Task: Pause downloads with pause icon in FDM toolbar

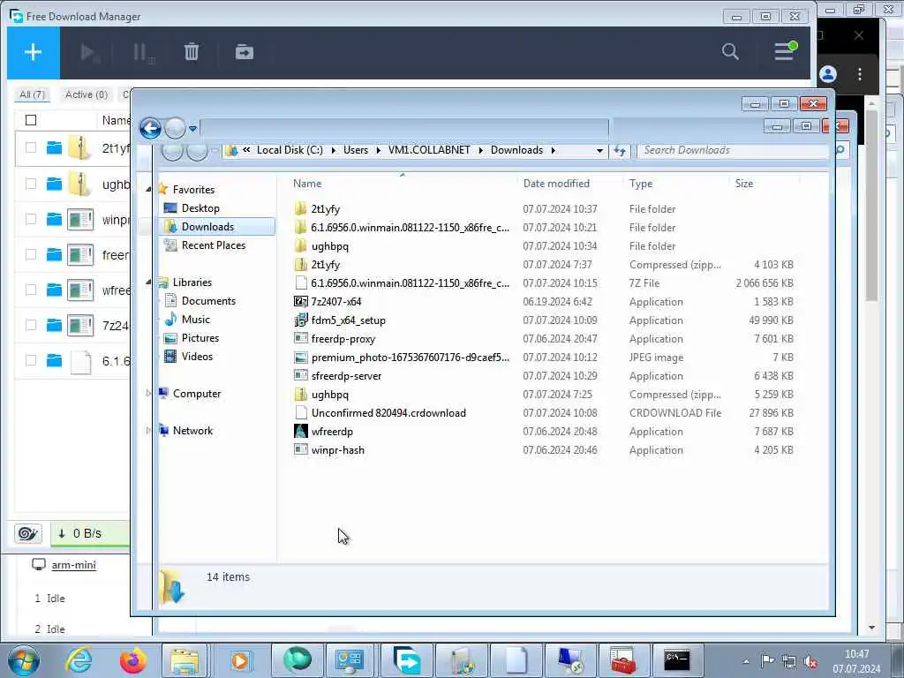Action: [x=142, y=52]
